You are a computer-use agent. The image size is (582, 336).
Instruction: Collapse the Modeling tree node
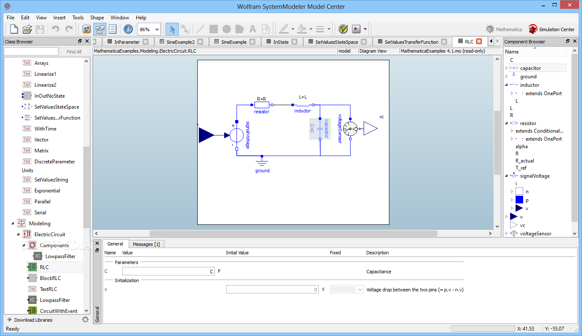pos(13,224)
